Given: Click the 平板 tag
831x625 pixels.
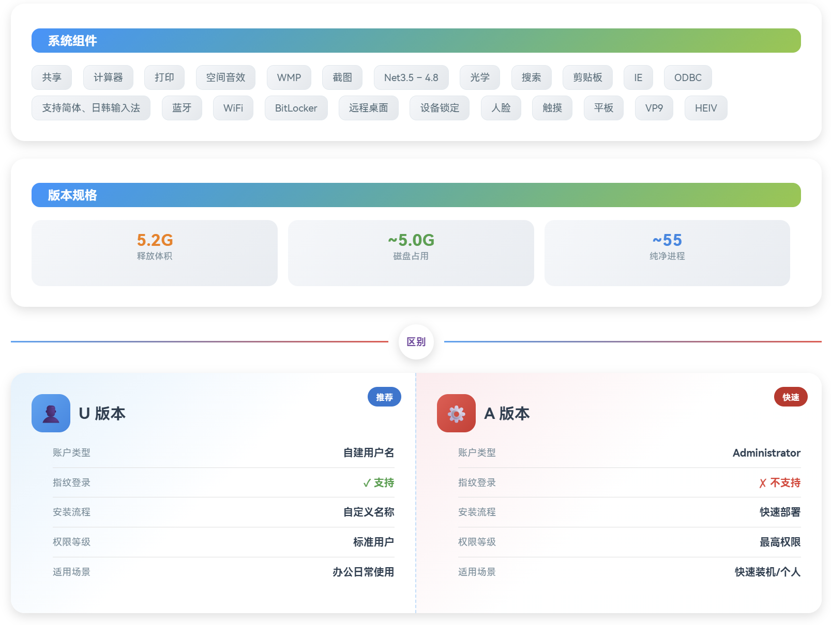Looking at the screenshot, I should [604, 108].
